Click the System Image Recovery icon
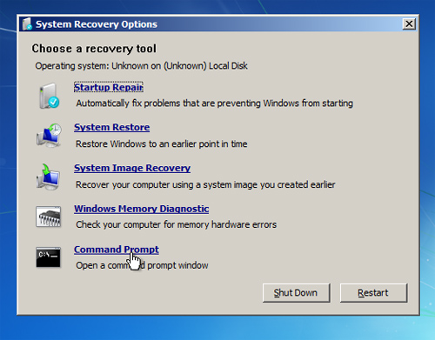This screenshot has height=340, width=435. [x=48, y=177]
